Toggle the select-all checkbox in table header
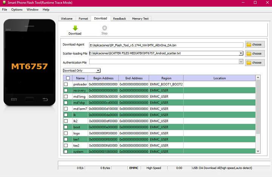 68,78
